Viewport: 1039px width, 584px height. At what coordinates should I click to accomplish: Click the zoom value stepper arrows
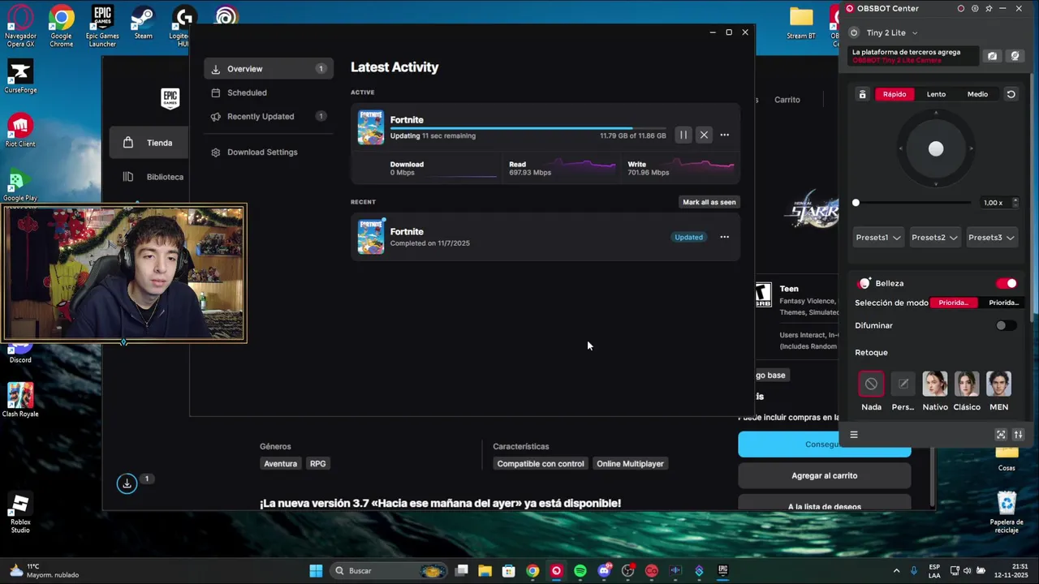(x=1015, y=203)
